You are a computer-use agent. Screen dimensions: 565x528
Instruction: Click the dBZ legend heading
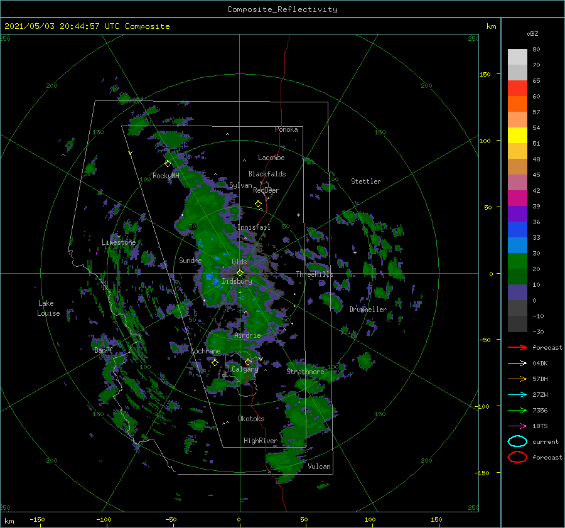[x=532, y=33]
